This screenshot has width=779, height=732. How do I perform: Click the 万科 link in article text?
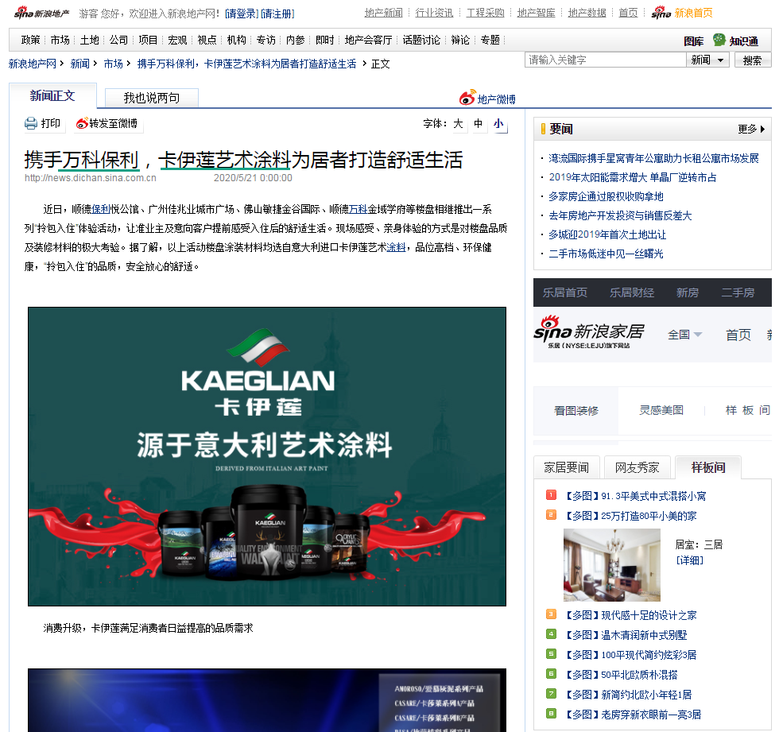pyautogui.click(x=358, y=209)
